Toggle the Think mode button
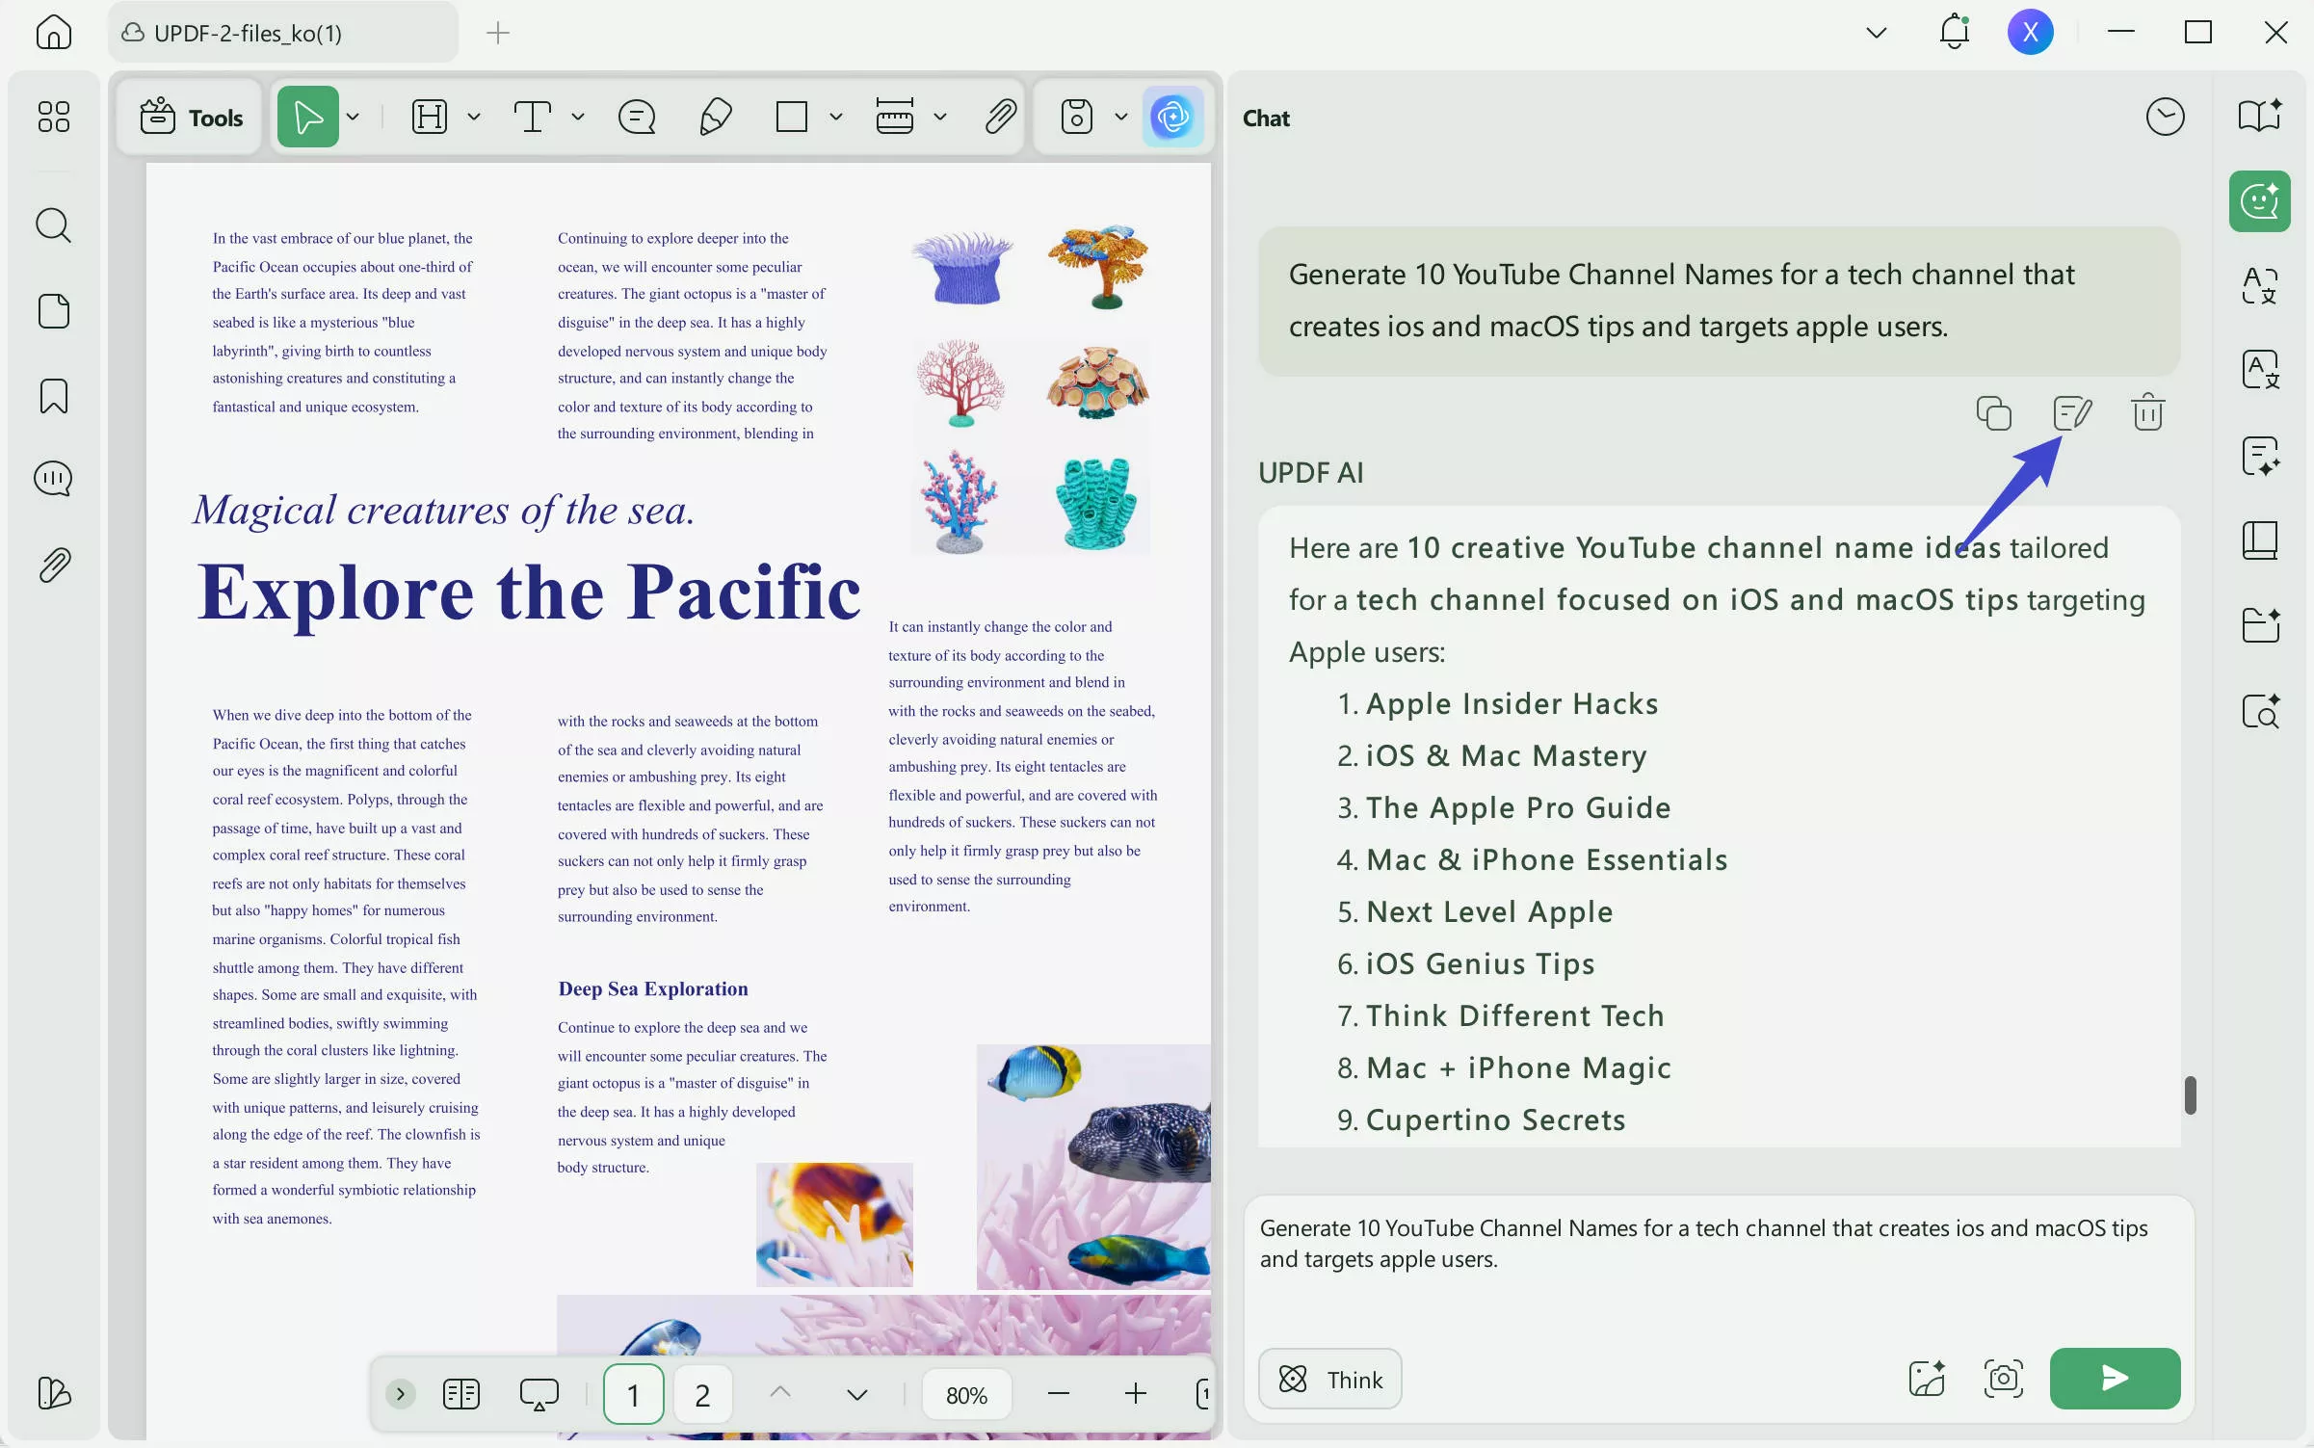 pyautogui.click(x=1329, y=1379)
